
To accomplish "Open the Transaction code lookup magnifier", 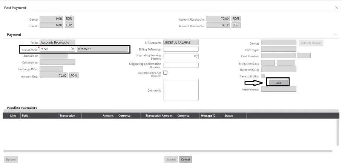I will (72, 49).
